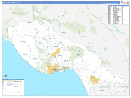The height and width of the screenshot is (98, 131).
Task: Click ZIP label 95018 on the map
Action: tap(50, 38)
